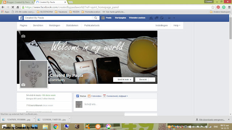Screen dimensions: 232x130
Task: Open options arrow for 12347929 download
Action: pos(34,119)
